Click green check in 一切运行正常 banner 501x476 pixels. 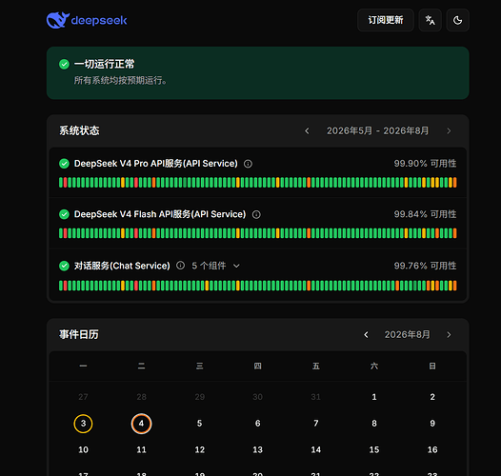pyautogui.click(x=64, y=64)
